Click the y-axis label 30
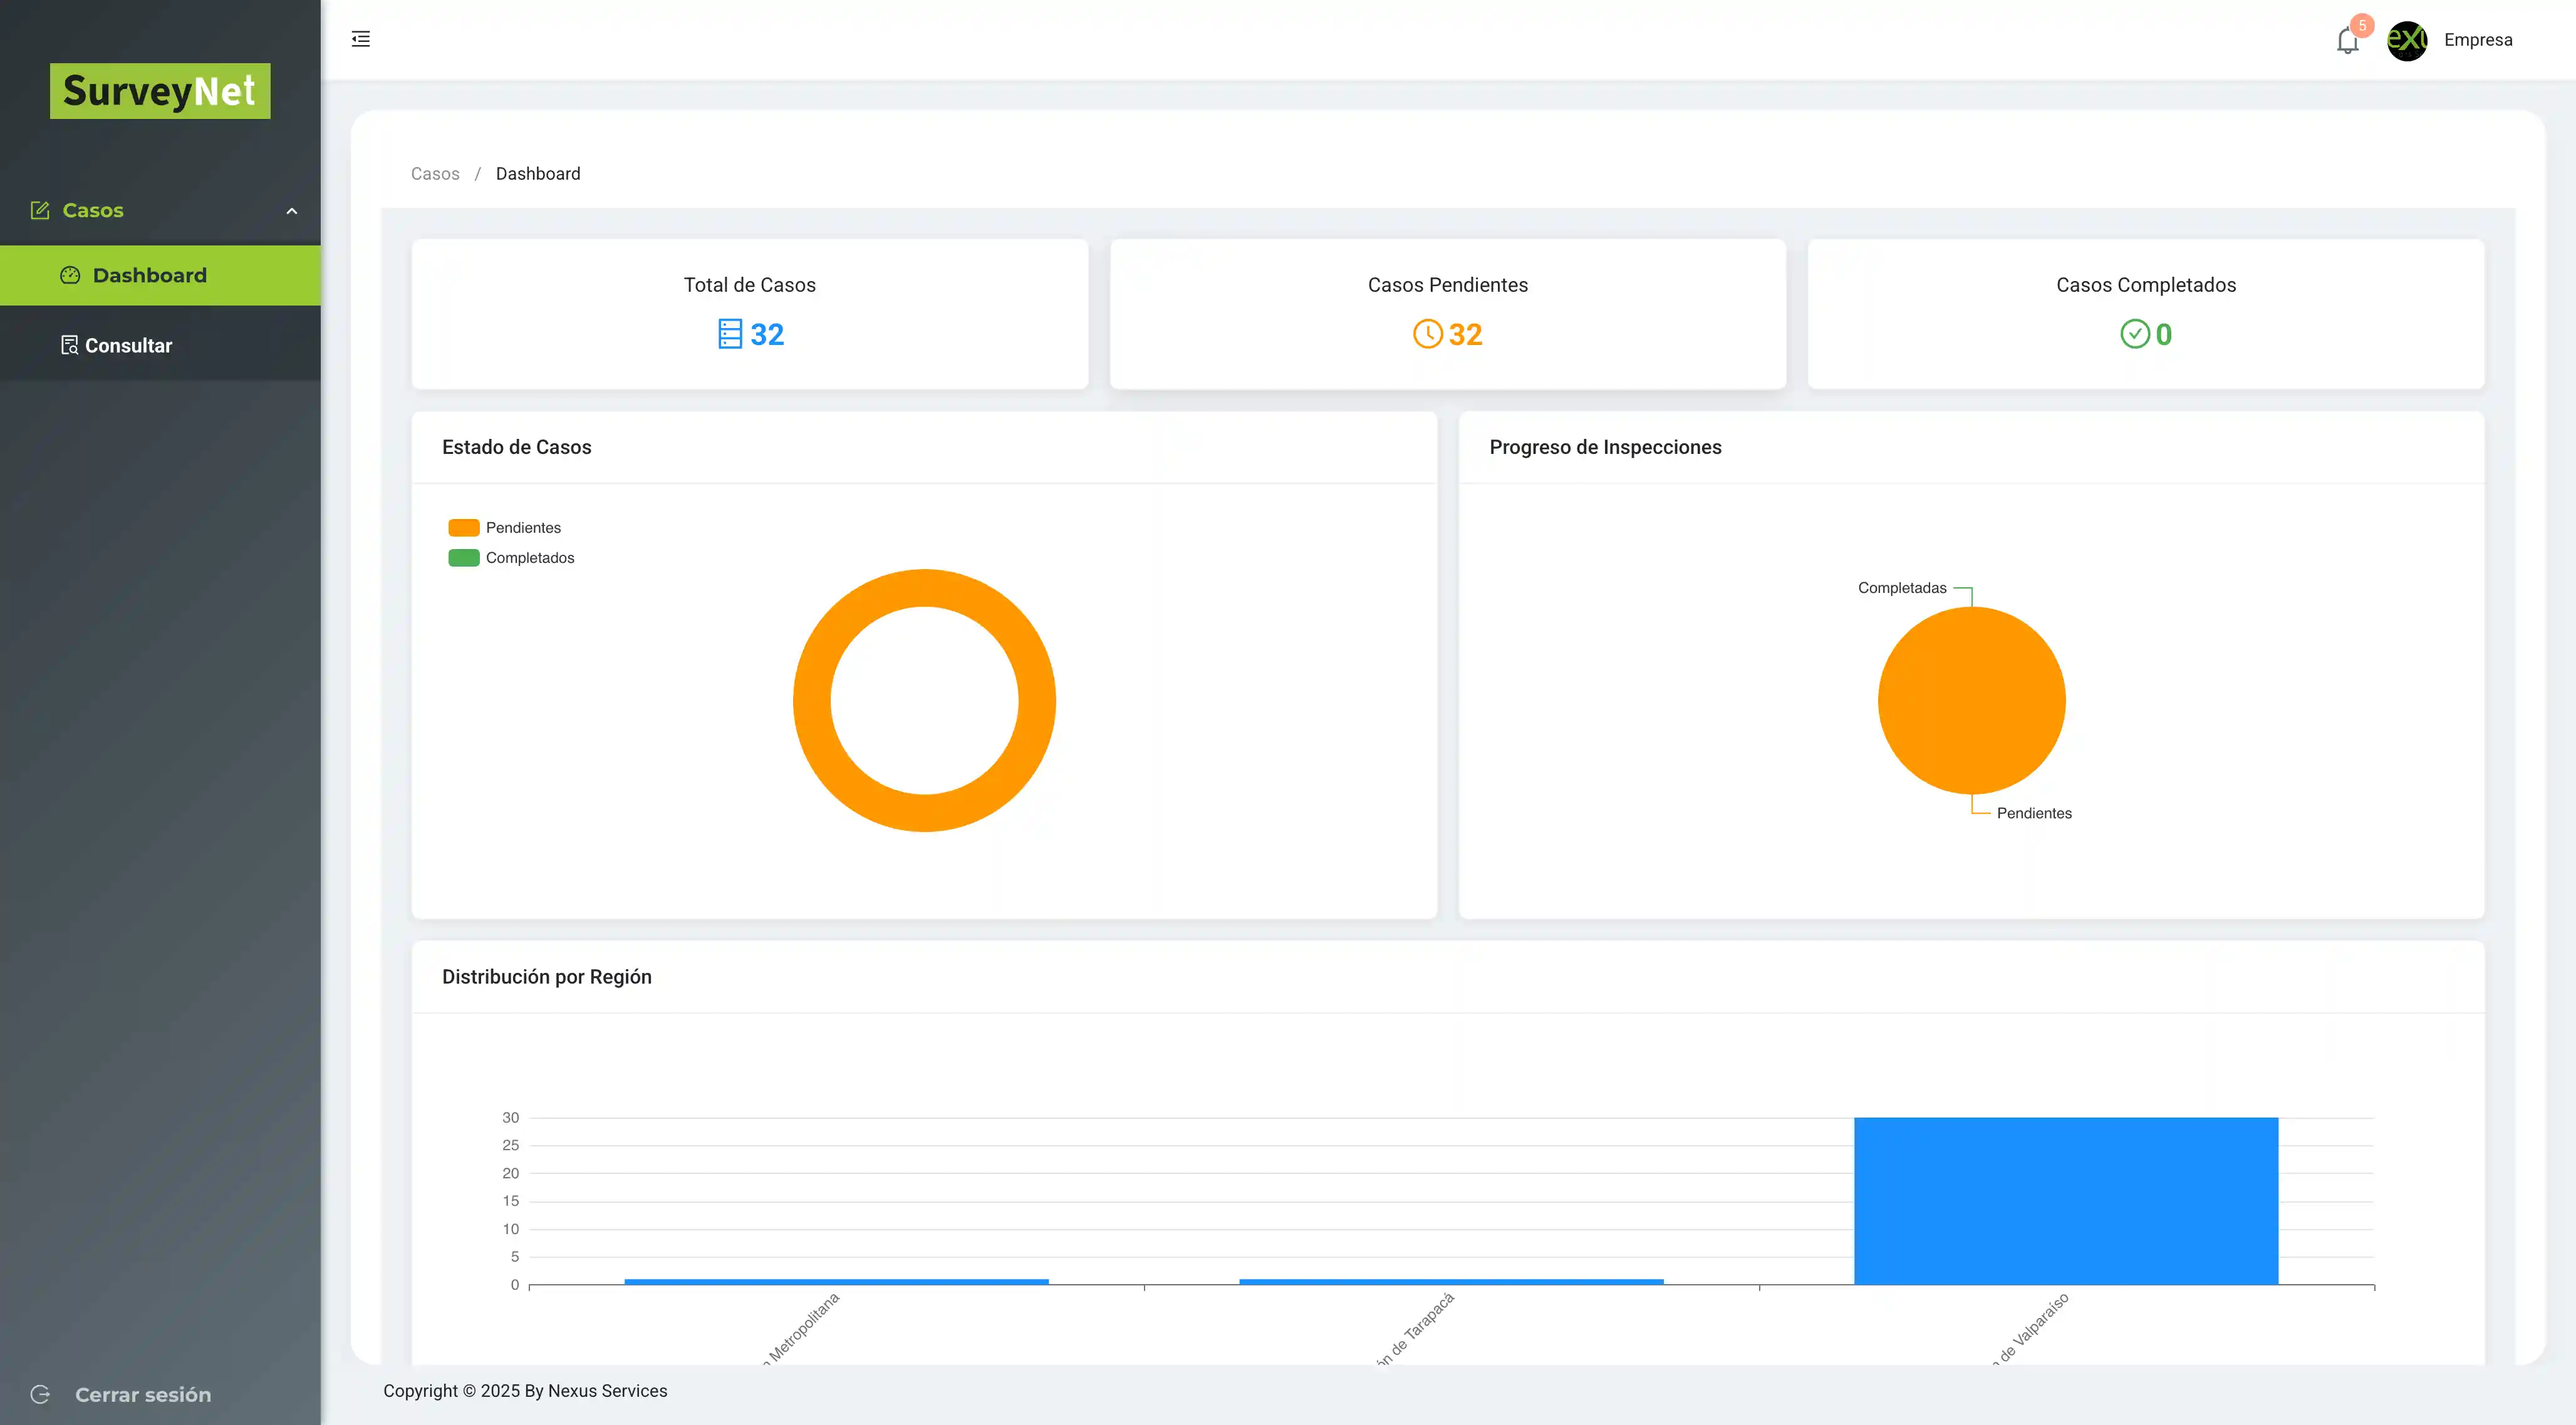Image resolution: width=2576 pixels, height=1425 pixels. [510, 1117]
